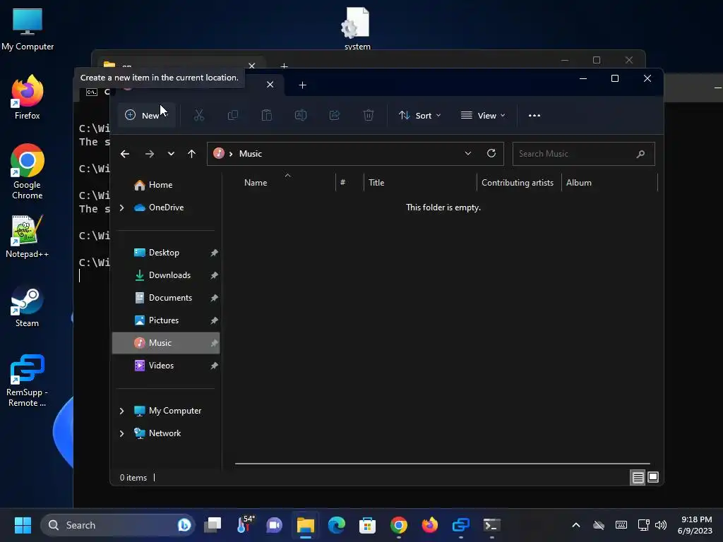
Task: Click the taskbar Search box
Action: pos(118,525)
